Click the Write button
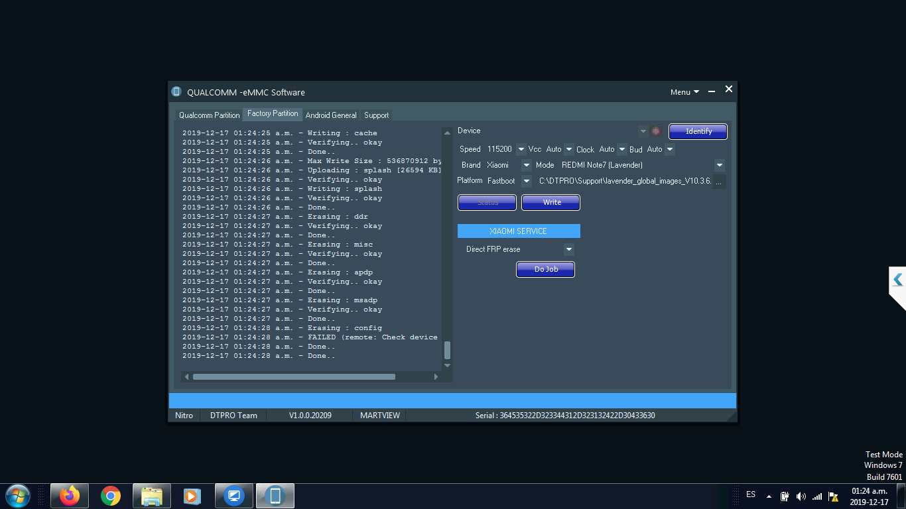Viewport: 906px width, 509px height. (x=551, y=202)
